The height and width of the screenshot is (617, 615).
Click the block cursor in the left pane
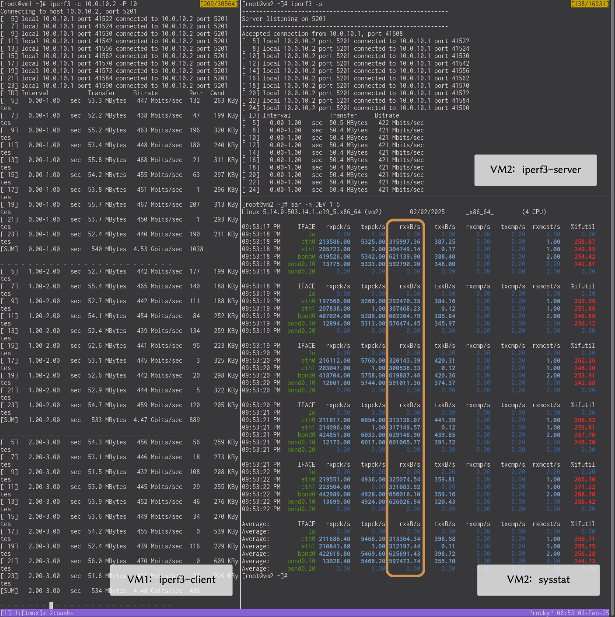51,606
